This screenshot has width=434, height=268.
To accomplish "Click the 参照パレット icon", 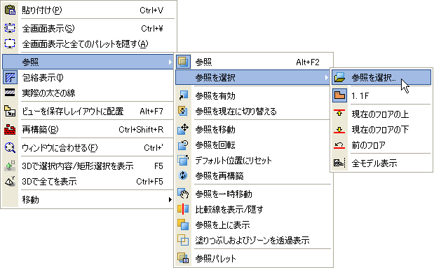I will pyautogui.click(x=183, y=258).
